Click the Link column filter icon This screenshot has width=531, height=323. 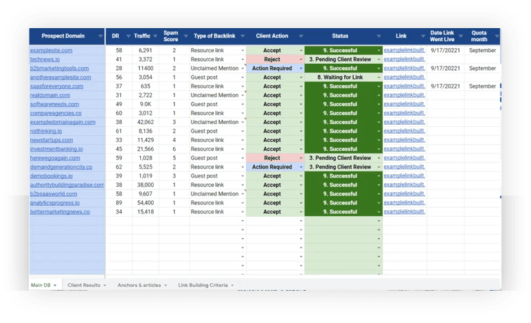point(422,36)
